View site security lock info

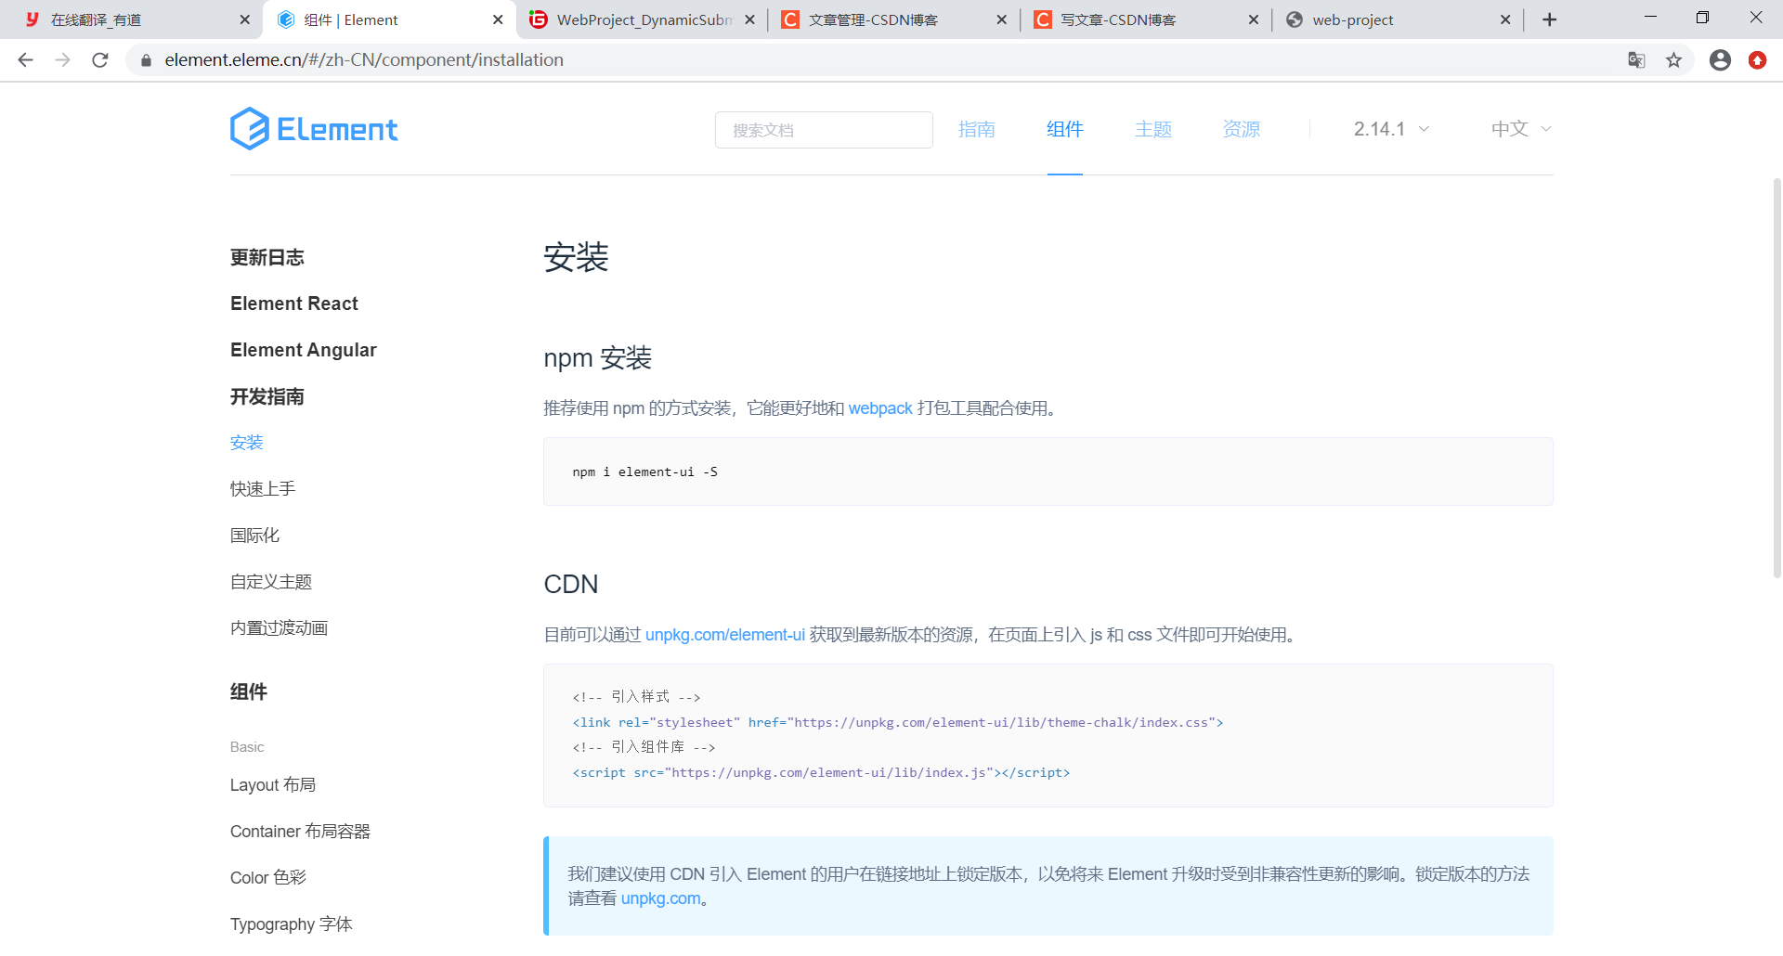click(146, 60)
